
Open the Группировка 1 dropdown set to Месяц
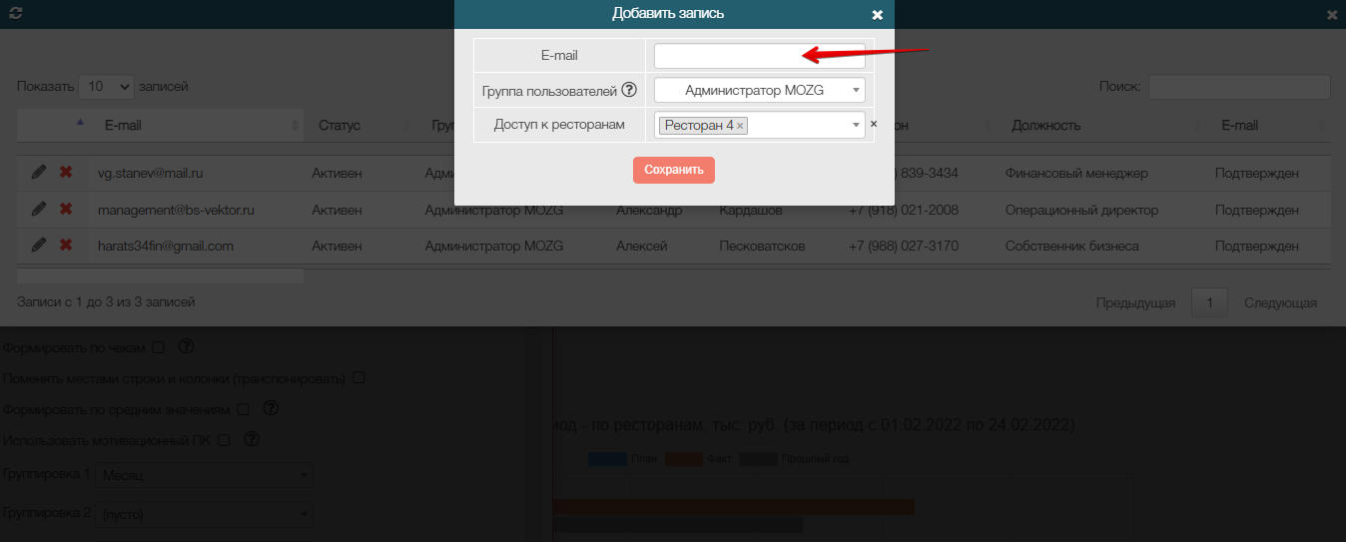coord(204,476)
